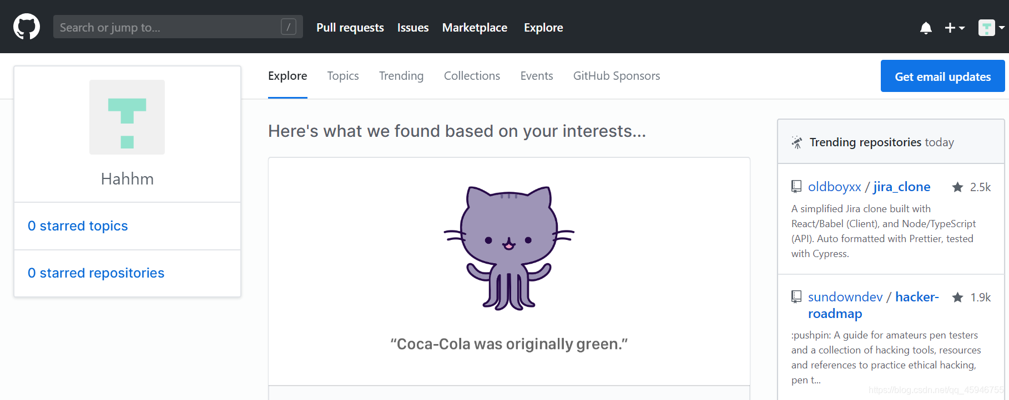Open Marketplace from the top navigation
Screen dimensions: 1009x400
[475, 28]
